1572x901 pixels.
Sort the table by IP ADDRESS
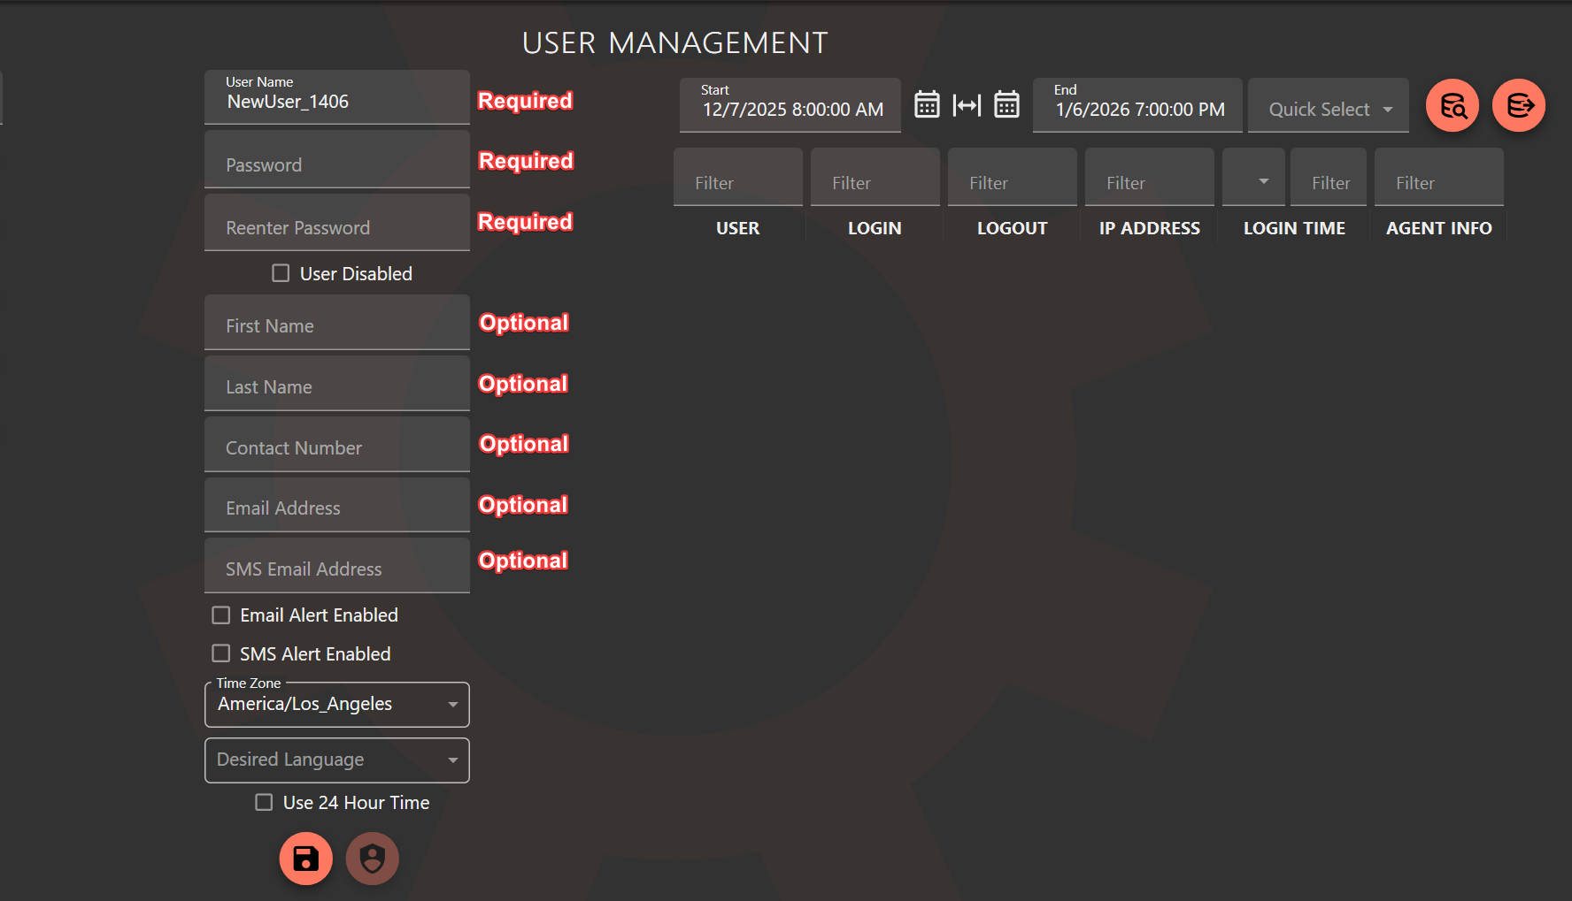1149,227
